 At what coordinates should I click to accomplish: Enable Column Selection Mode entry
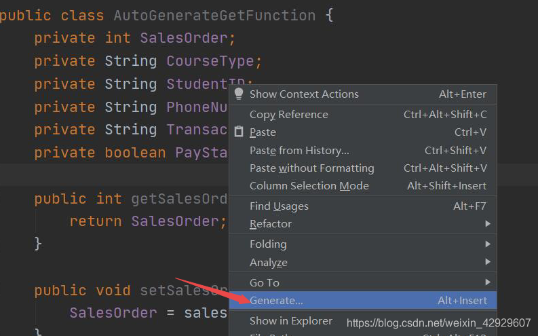(363, 186)
